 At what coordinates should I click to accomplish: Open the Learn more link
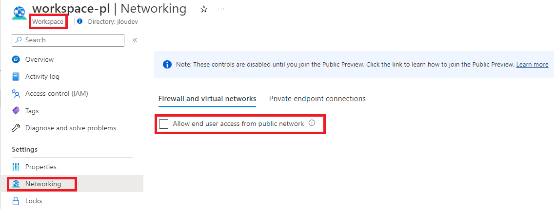532,64
